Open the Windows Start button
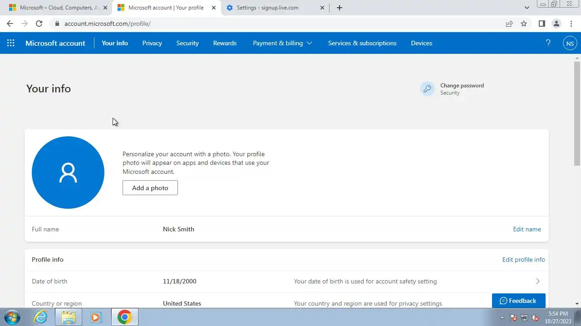Screen dimensions: 581x326 (12, 317)
